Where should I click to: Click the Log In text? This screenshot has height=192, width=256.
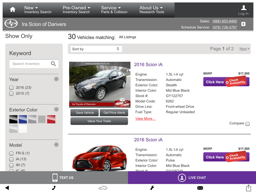[x=243, y=14]
